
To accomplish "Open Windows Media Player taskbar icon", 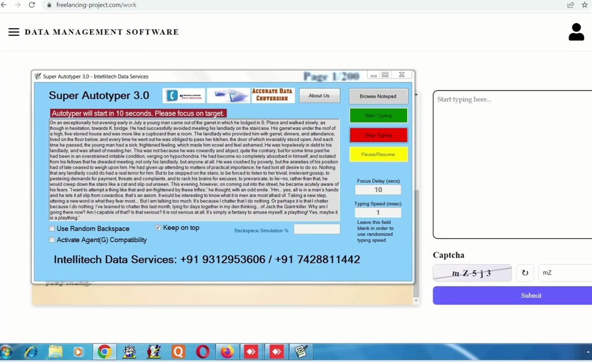I will click(x=78, y=352).
